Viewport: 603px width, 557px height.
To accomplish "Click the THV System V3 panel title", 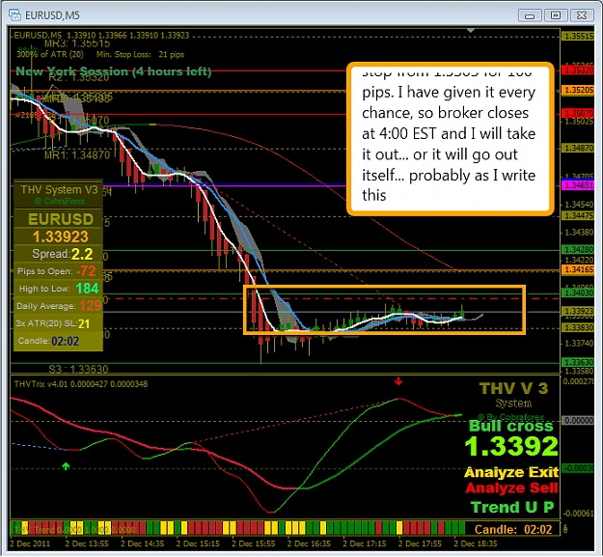I will (x=59, y=190).
